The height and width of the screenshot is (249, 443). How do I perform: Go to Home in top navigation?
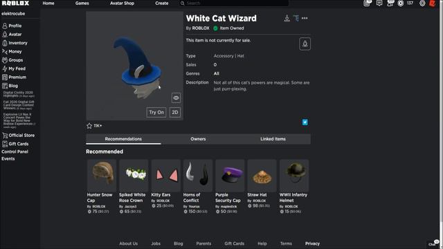click(48, 3)
